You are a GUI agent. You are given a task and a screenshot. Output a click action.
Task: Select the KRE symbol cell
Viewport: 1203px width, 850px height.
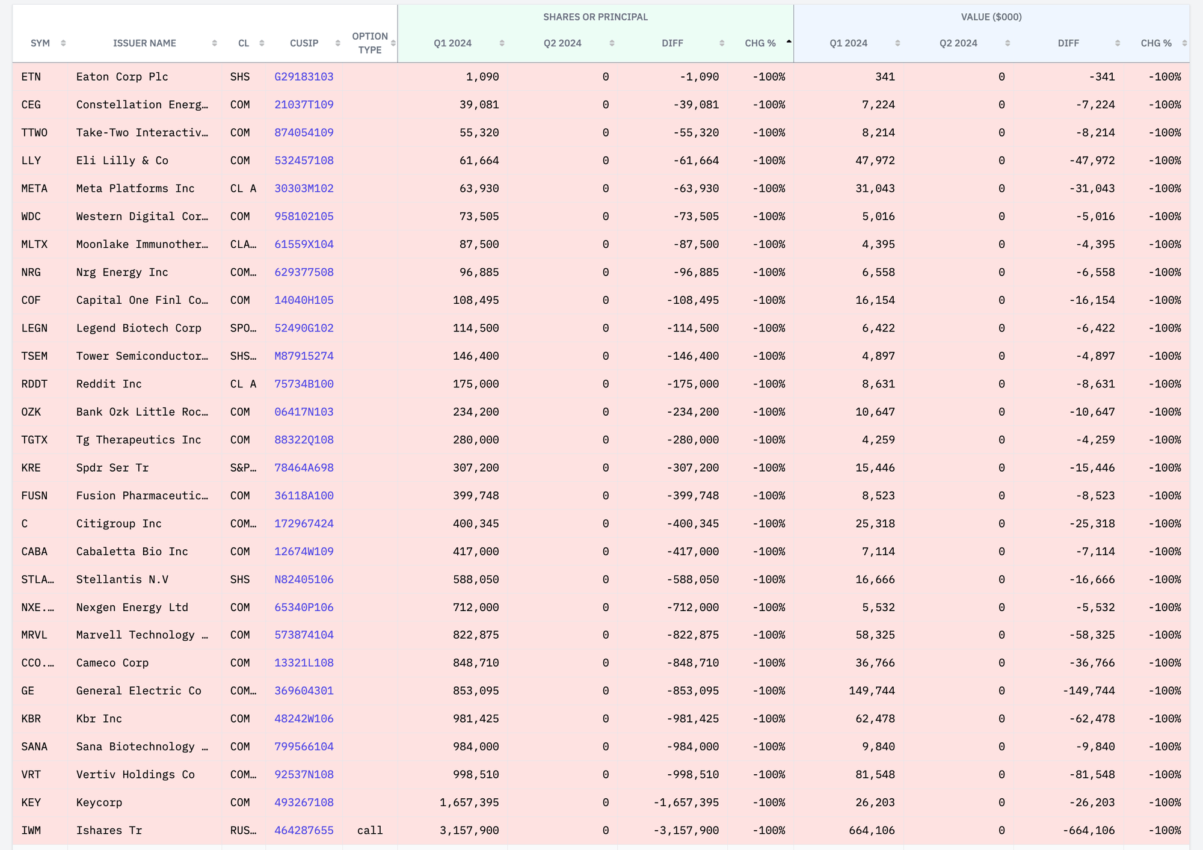point(40,467)
